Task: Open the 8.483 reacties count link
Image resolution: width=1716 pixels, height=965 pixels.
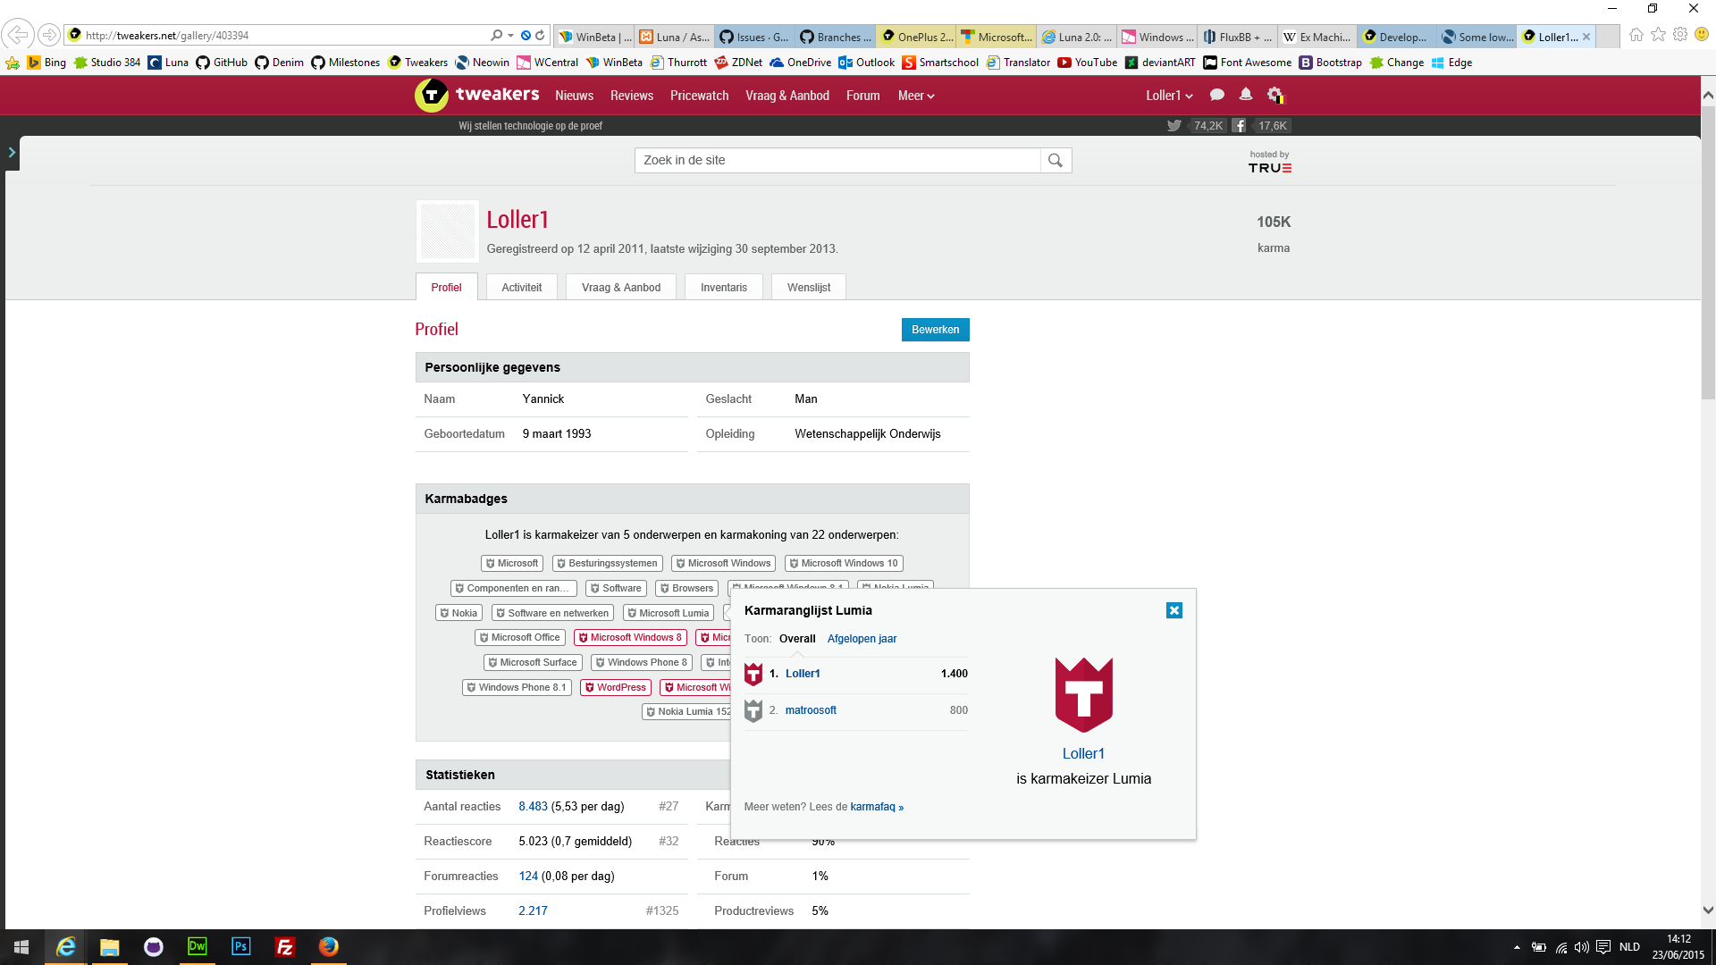Action: click(533, 807)
